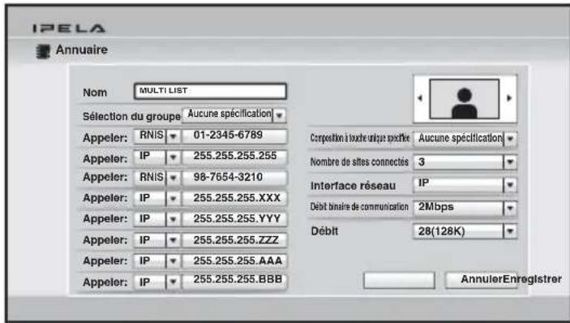The image size is (570, 323).
Task: Show next avatar image with right arrow
Action: click(509, 98)
